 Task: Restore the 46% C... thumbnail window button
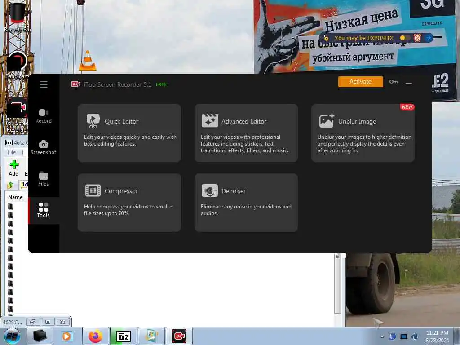32,322
